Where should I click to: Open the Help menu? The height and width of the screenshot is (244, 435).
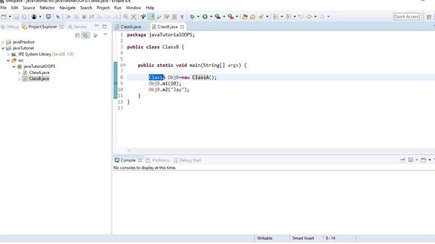150,7
